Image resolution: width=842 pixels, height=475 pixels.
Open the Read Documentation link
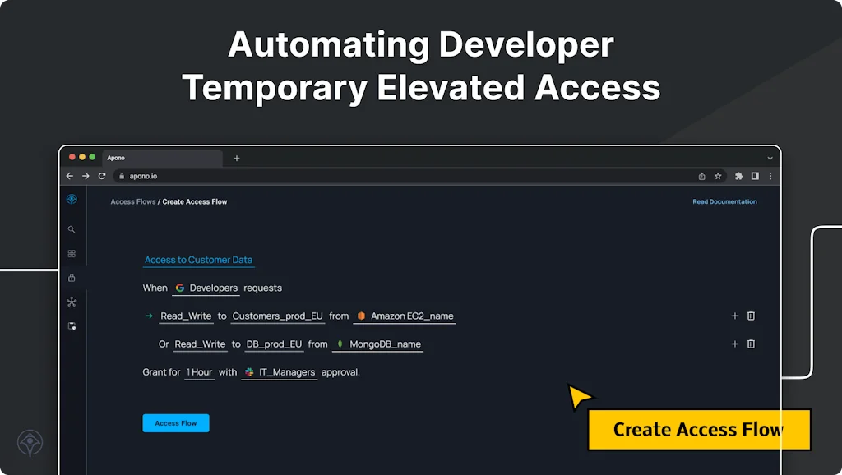pos(724,202)
